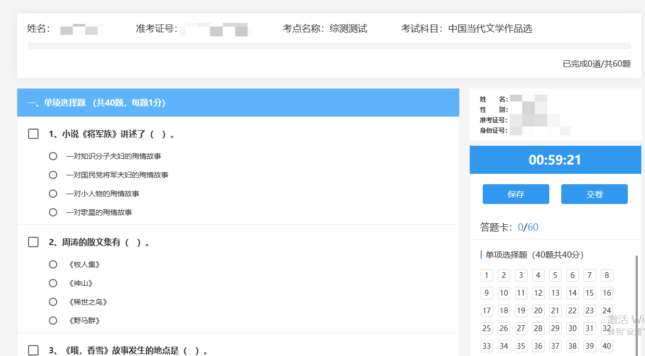645x356 pixels.
Task: Jump to question 13 on answer card
Action: click(555, 293)
